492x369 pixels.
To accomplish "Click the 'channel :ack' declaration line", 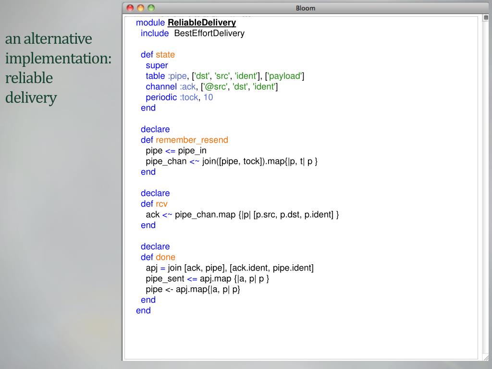I will [x=212, y=86].
